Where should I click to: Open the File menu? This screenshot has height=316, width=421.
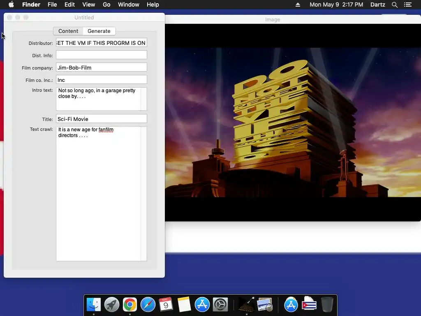[52, 5]
